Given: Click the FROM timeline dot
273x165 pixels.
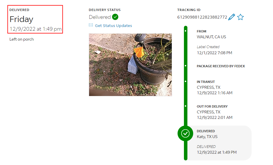Looking at the screenshot, I should 186,31.
